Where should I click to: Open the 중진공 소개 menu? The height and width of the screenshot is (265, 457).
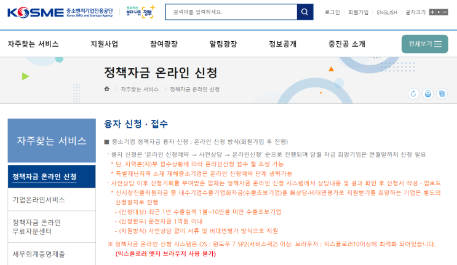tap(347, 44)
